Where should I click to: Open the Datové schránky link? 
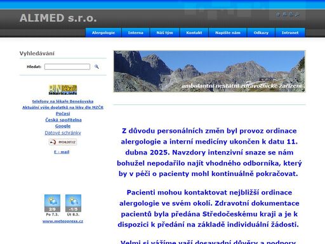[63, 133]
